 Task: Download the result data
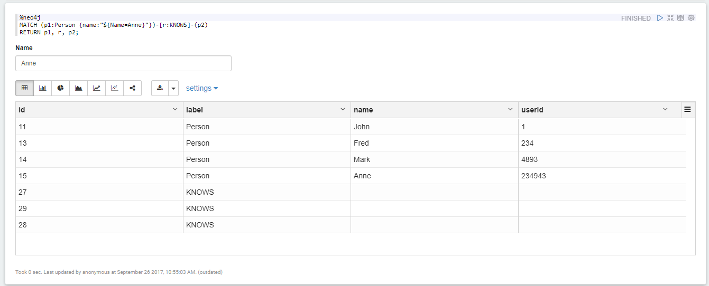click(160, 88)
